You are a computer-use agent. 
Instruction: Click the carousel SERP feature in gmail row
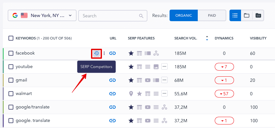pyautogui.click(x=156, y=80)
